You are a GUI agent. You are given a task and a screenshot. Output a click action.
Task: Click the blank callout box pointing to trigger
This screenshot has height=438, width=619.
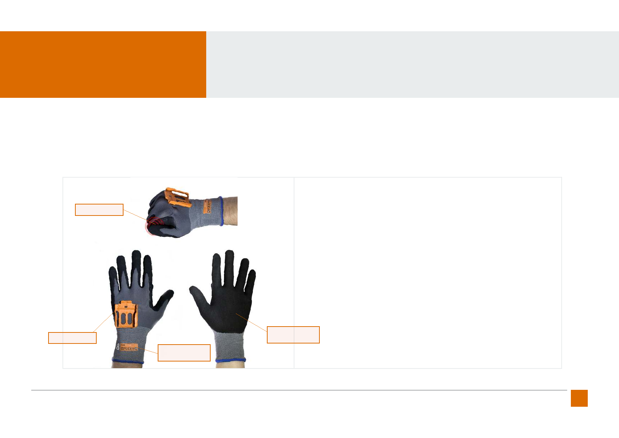tap(99, 210)
